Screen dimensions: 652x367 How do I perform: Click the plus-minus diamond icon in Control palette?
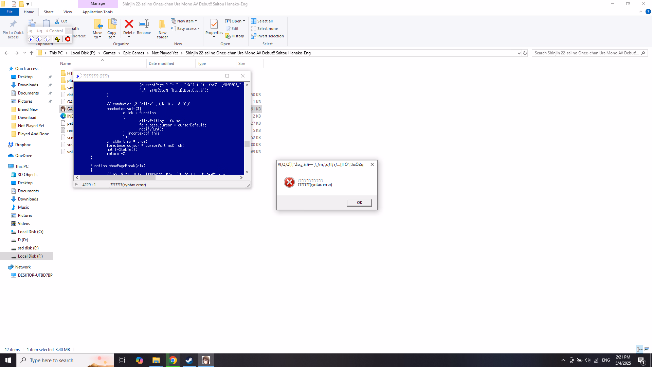(x=39, y=39)
